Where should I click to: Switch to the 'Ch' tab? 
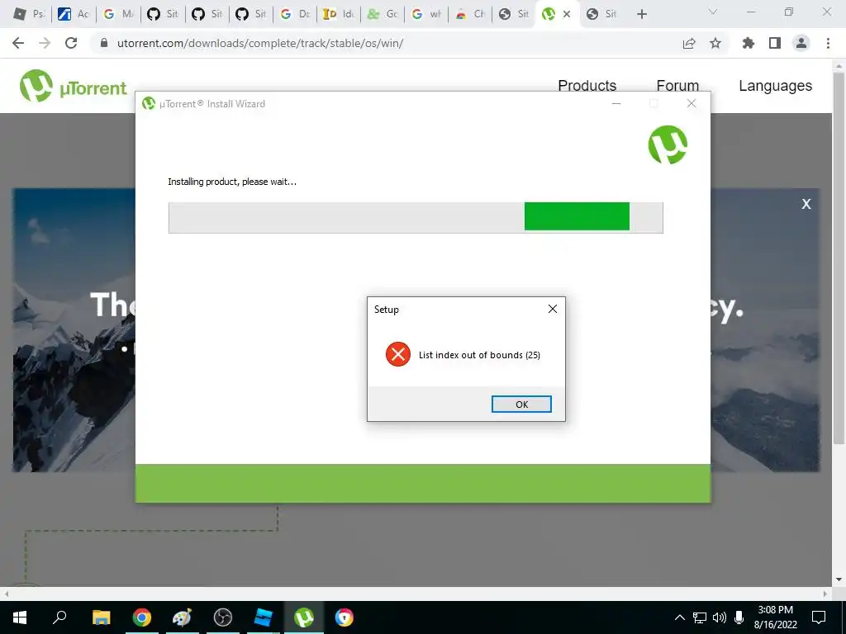click(x=471, y=14)
